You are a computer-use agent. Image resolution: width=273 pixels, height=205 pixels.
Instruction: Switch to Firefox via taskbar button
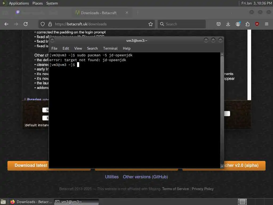(31, 202)
